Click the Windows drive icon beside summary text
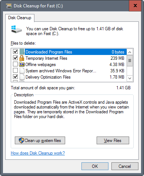This screenshot has width=144, height=176. click(16, 29)
